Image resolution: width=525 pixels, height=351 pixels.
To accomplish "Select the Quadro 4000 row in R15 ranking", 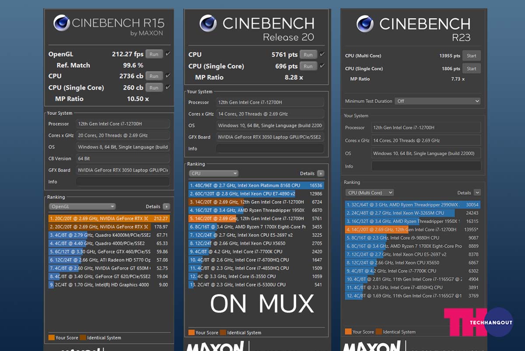I will [x=109, y=243].
